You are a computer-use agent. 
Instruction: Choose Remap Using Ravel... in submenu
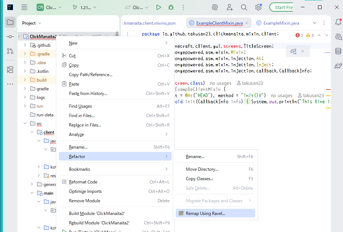[x=205, y=214]
